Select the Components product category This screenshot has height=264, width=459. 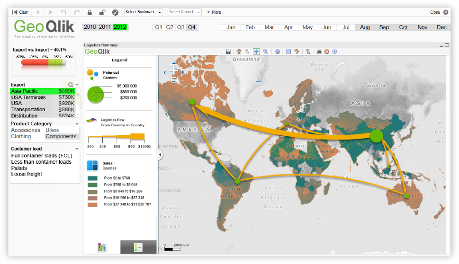click(62, 137)
